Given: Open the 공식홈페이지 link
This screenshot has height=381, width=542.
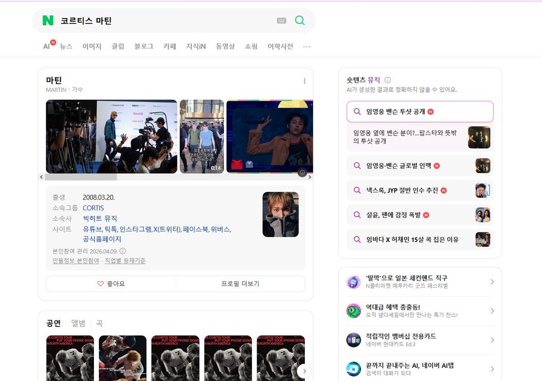Looking at the screenshot, I should point(102,239).
